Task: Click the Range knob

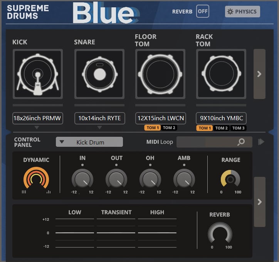Action: click(230, 179)
